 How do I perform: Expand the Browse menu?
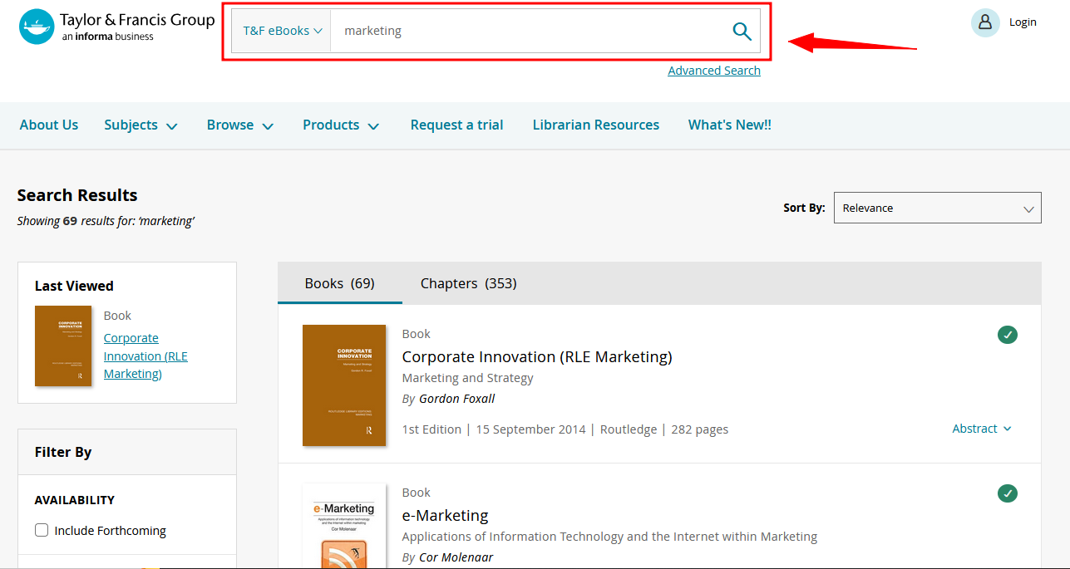(x=240, y=125)
